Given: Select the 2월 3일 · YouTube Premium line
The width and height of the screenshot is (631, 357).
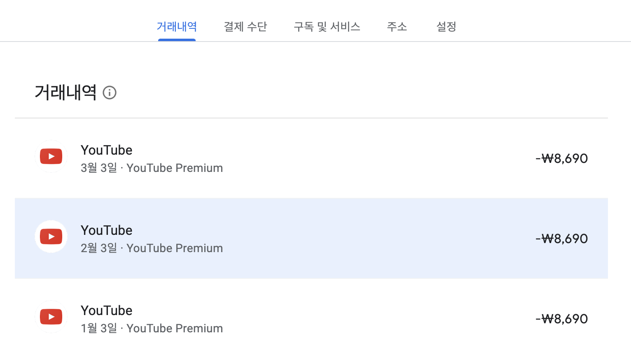Looking at the screenshot, I should pyautogui.click(x=152, y=248).
